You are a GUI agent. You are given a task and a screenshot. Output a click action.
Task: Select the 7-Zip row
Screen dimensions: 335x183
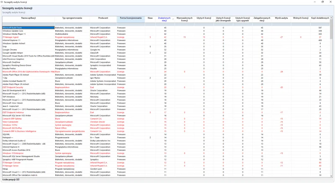(166, 78)
